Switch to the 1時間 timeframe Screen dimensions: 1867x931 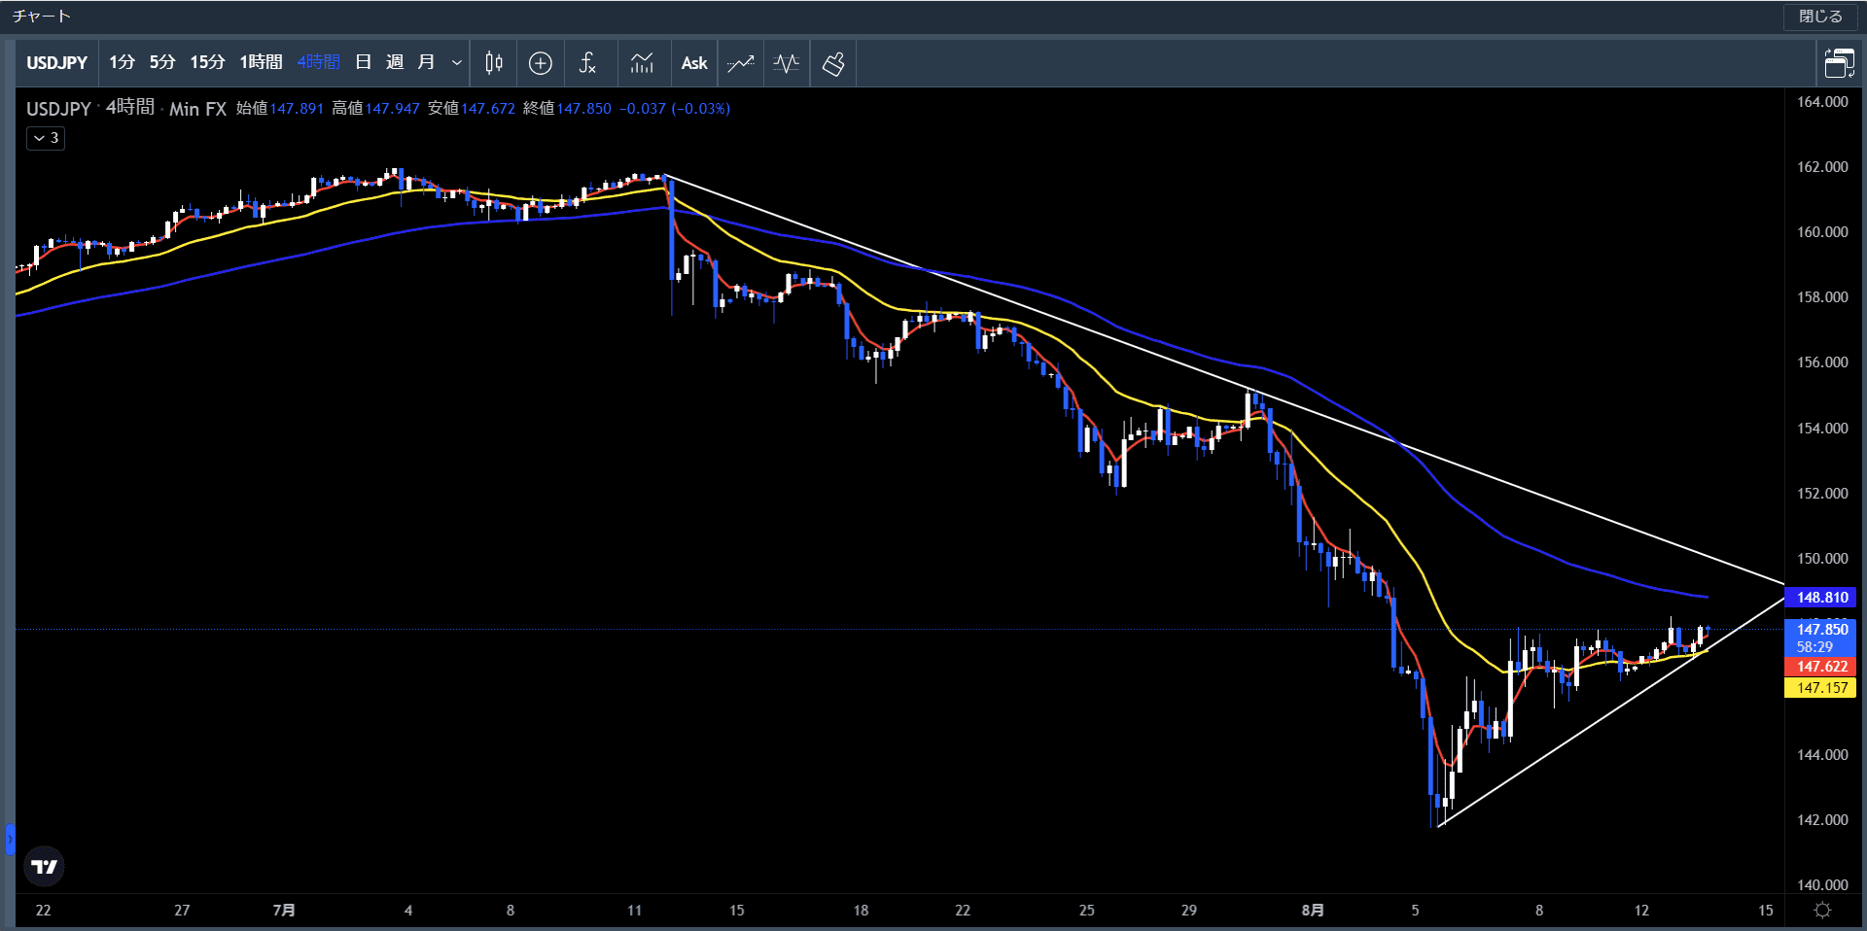[261, 63]
